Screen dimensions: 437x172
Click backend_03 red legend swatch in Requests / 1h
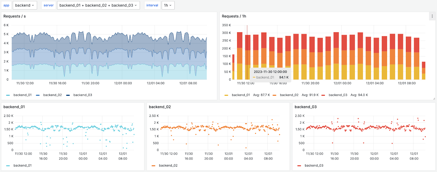click(x=323, y=95)
